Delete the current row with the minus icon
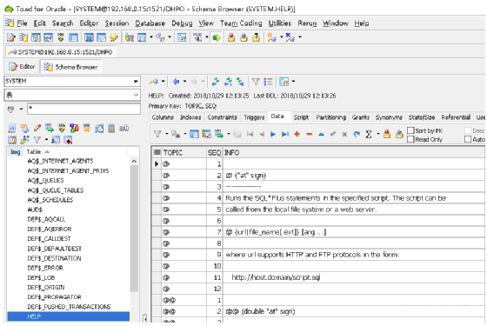Image resolution: width=487 pixels, height=326 pixels. [x=310, y=134]
